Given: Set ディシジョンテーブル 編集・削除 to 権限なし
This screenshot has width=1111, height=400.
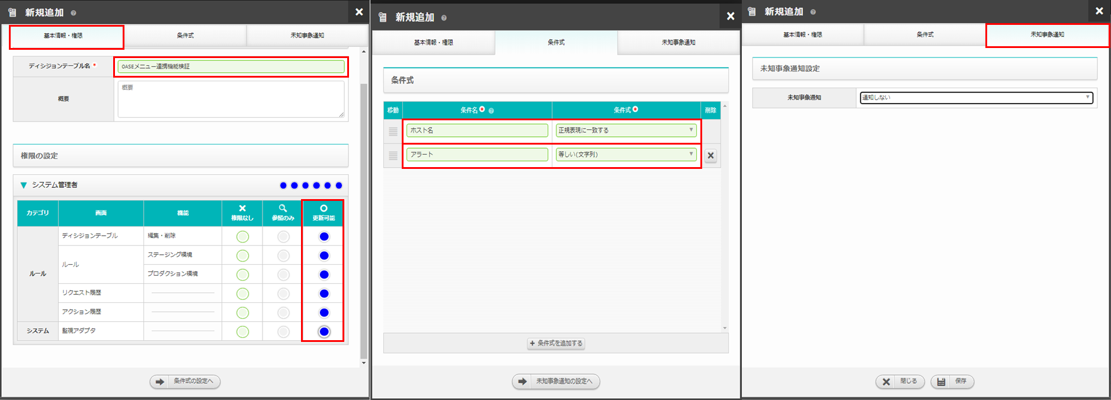Looking at the screenshot, I should pos(242,236).
